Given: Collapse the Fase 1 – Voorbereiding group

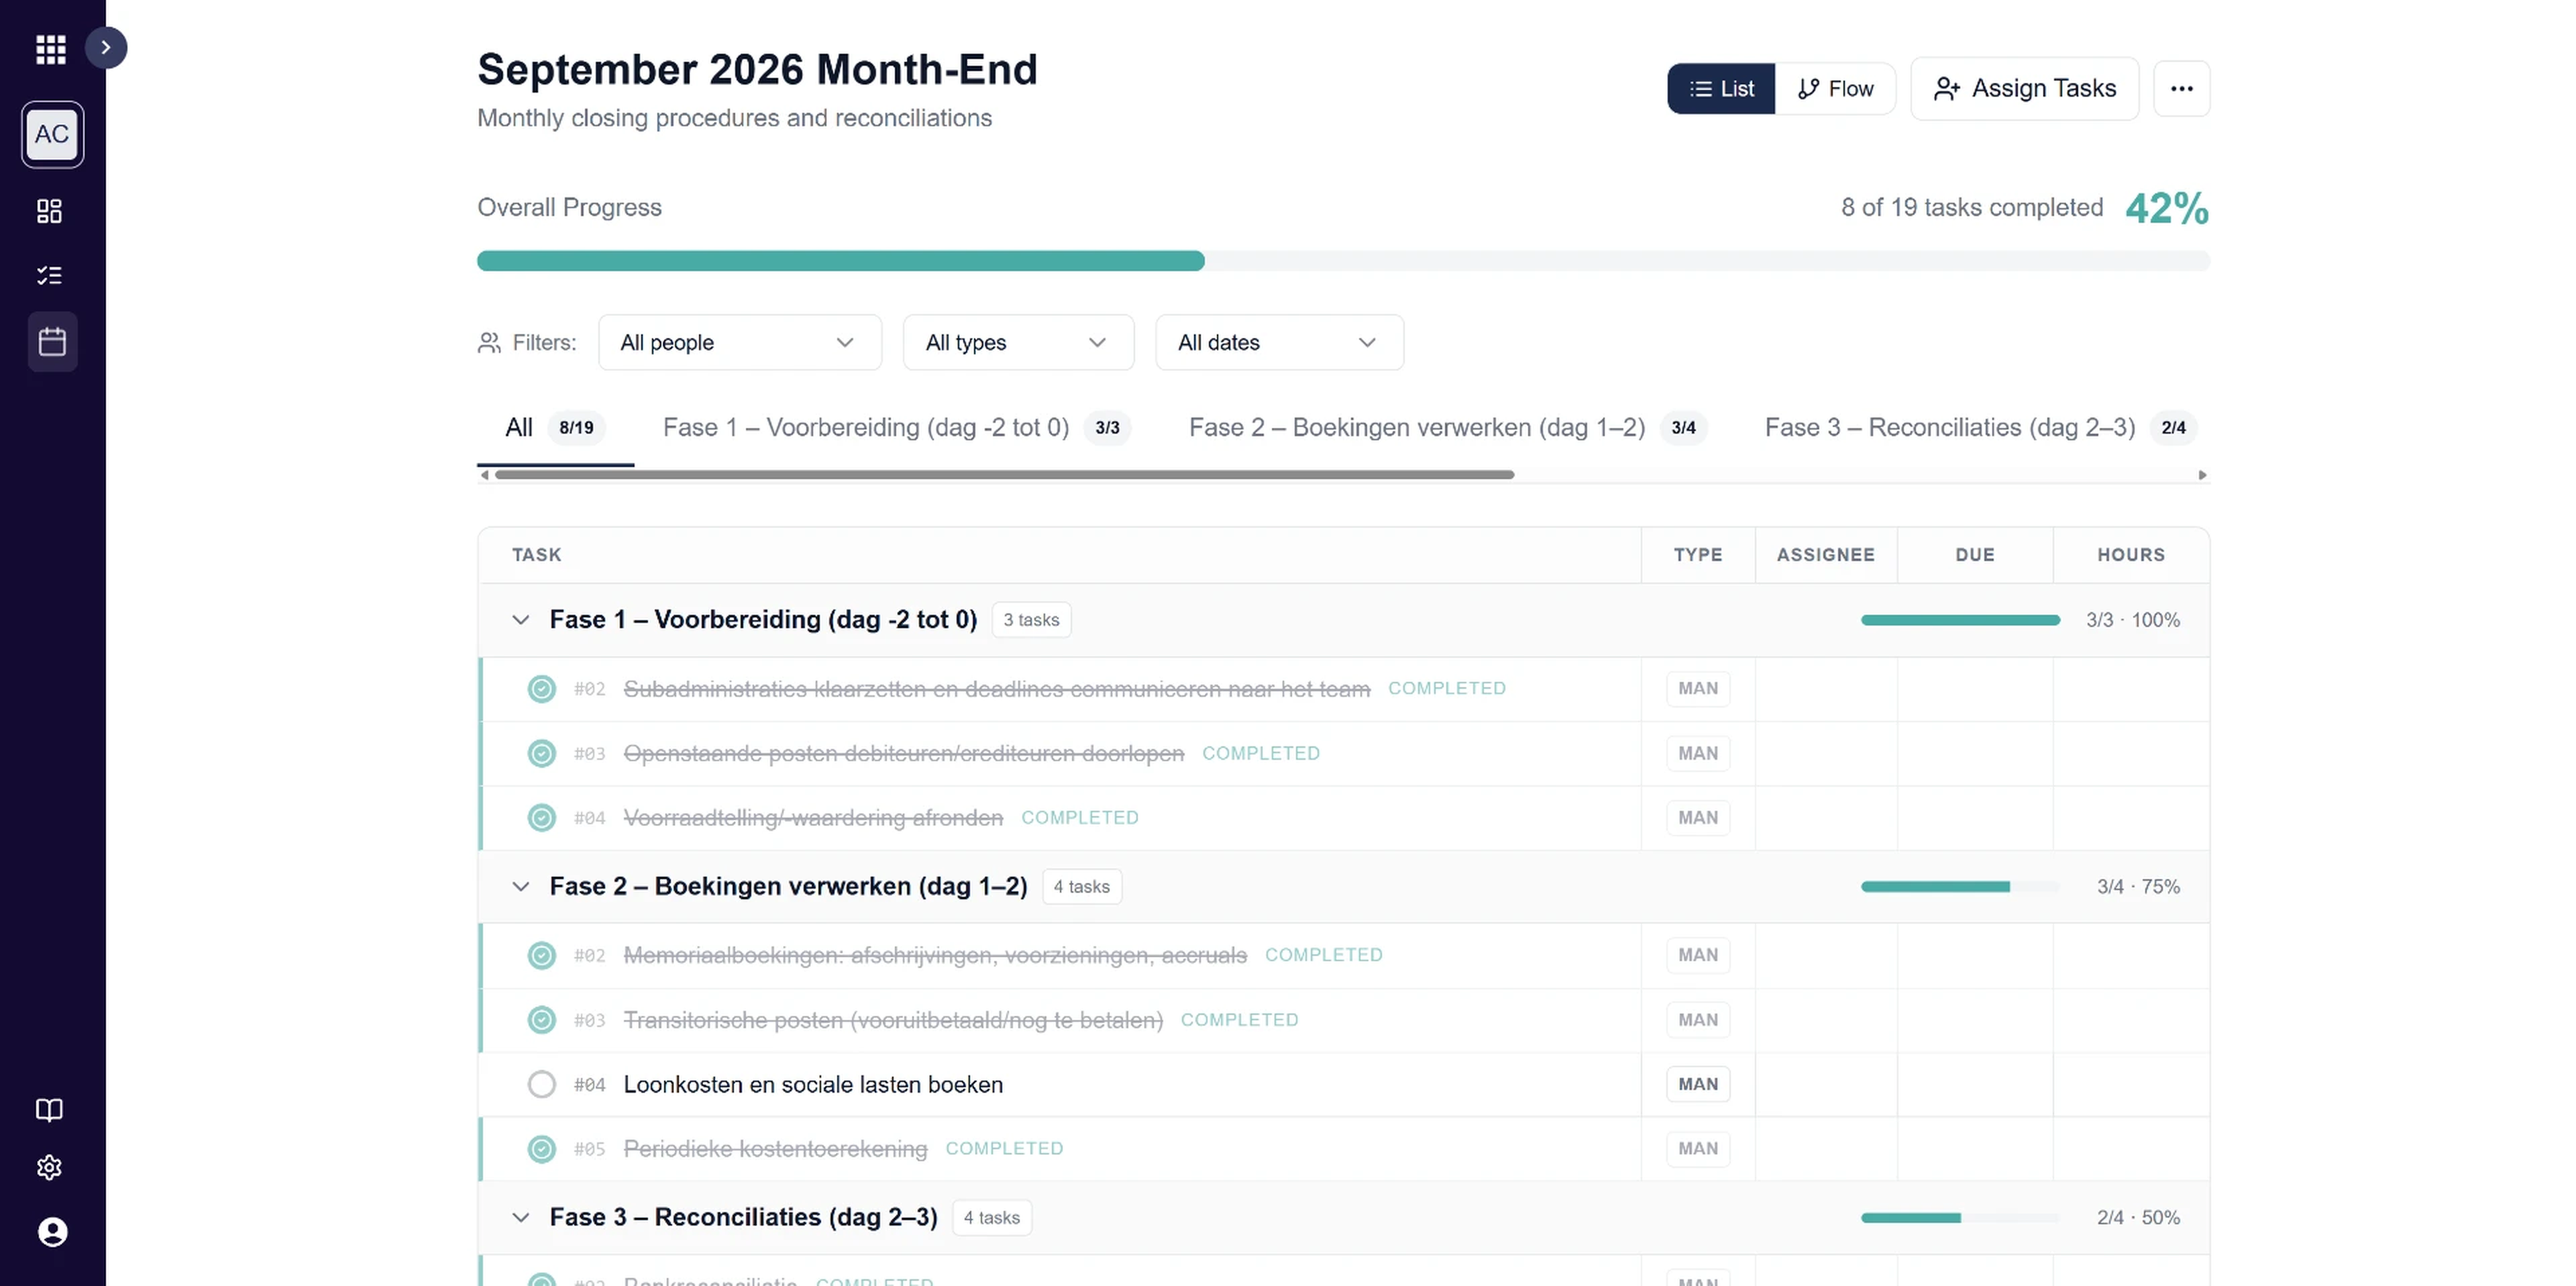Looking at the screenshot, I should click(520, 620).
